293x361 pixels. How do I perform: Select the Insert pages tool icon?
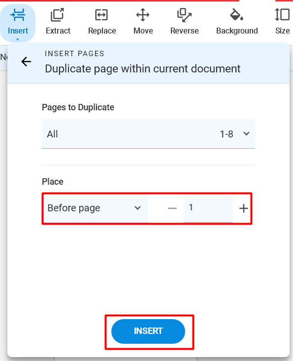pyautogui.click(x=18, y=15)
